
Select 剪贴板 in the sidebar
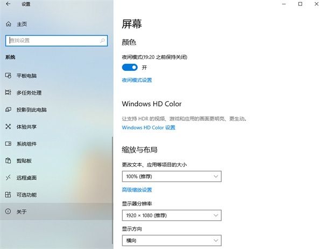point(56,160)
